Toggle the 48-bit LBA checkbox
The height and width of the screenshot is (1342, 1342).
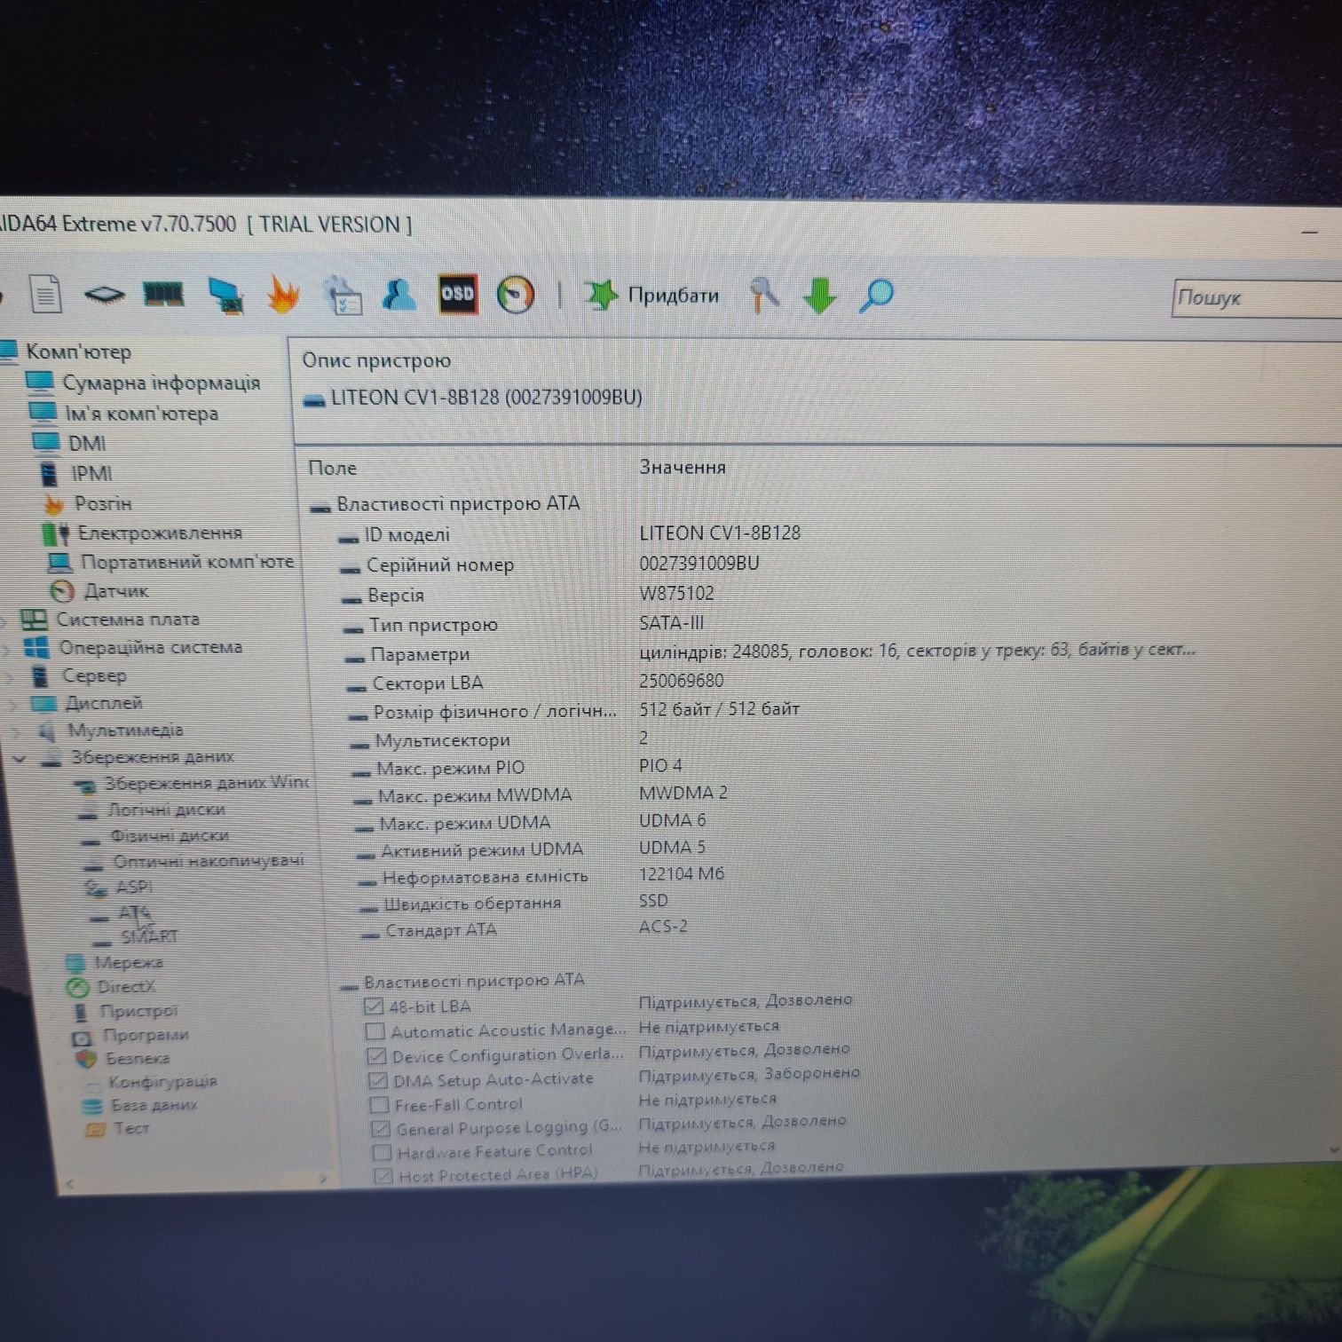click(374, 1006)
